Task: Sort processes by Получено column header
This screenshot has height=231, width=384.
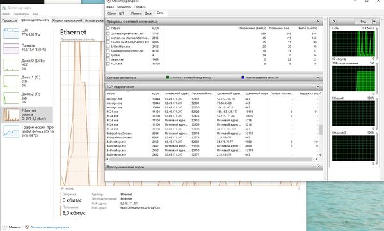Action: tap(280, 28)
